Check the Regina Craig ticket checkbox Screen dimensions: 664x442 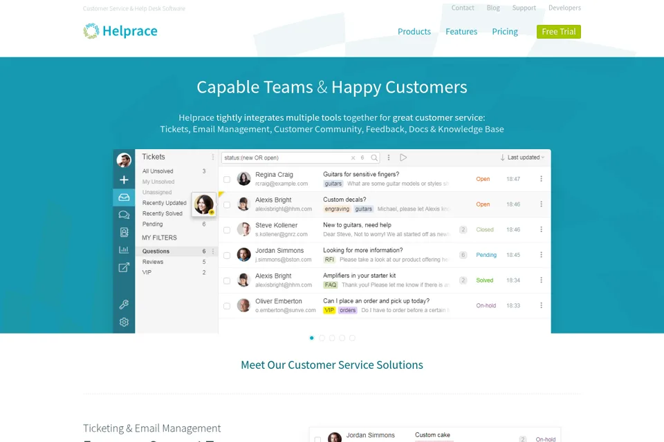[227, 180]
